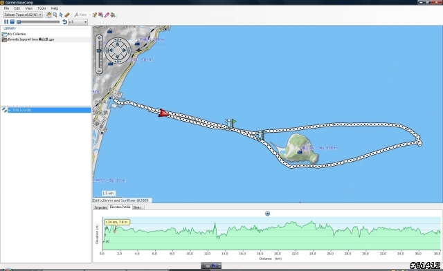The image size is (443, 271).
Task: Select the divide track tool icon
Action: click(x=113, y=15)
